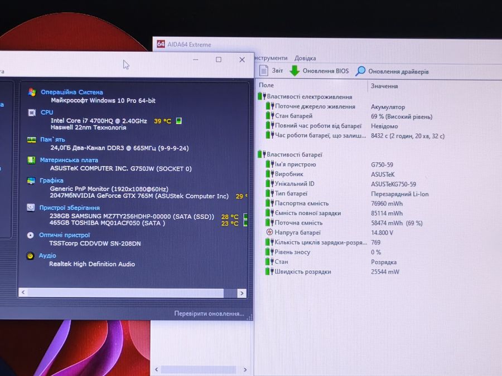Click the battery icon beside Стан батарей
502x376 pixels.
point(270,115)
